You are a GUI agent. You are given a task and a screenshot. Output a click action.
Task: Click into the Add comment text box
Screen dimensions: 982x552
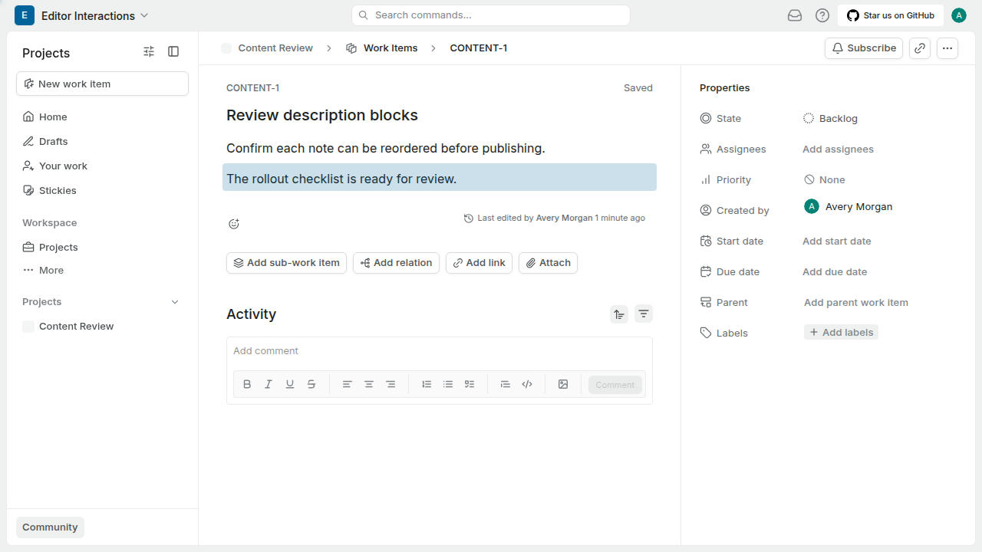tap(440, 351)
